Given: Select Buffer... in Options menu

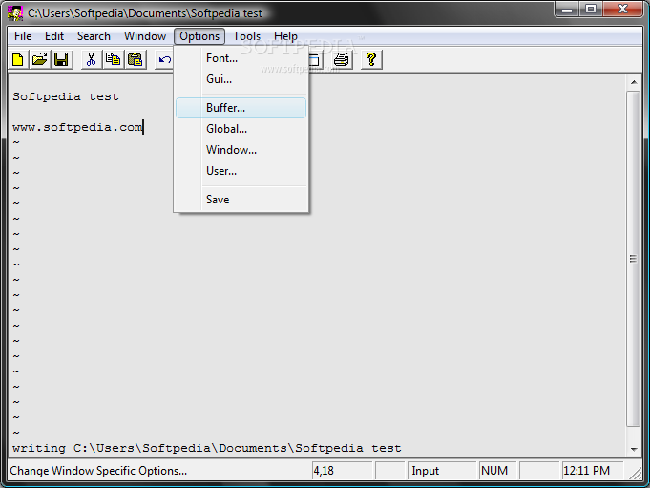Looking at the screenshot, I should [241, 108].
